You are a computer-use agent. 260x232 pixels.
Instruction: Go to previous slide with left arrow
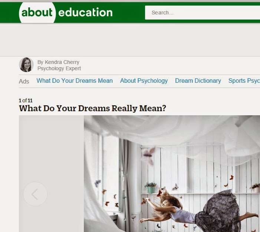tap(35, 194)
